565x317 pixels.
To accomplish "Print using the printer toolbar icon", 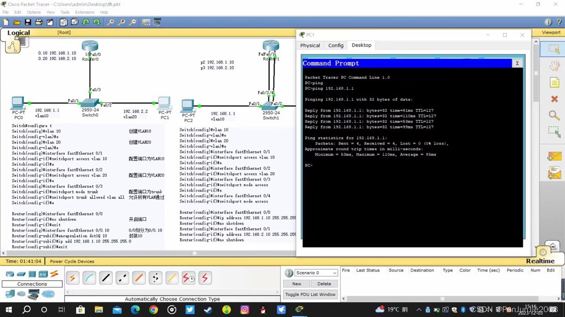I will pyautogui.click(x=39, y=22).
